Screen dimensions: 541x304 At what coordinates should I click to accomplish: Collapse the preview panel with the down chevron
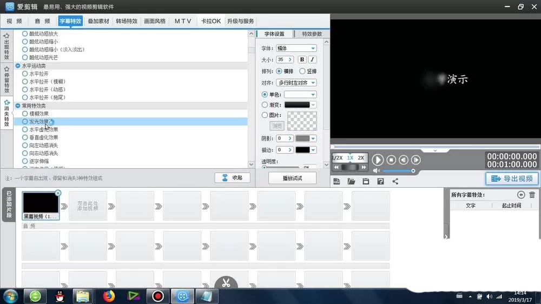click(x=435, y=151)
